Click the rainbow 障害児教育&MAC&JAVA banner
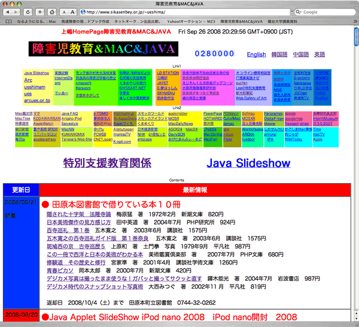This screenshot has width=359, height=327. pos(104,49)
